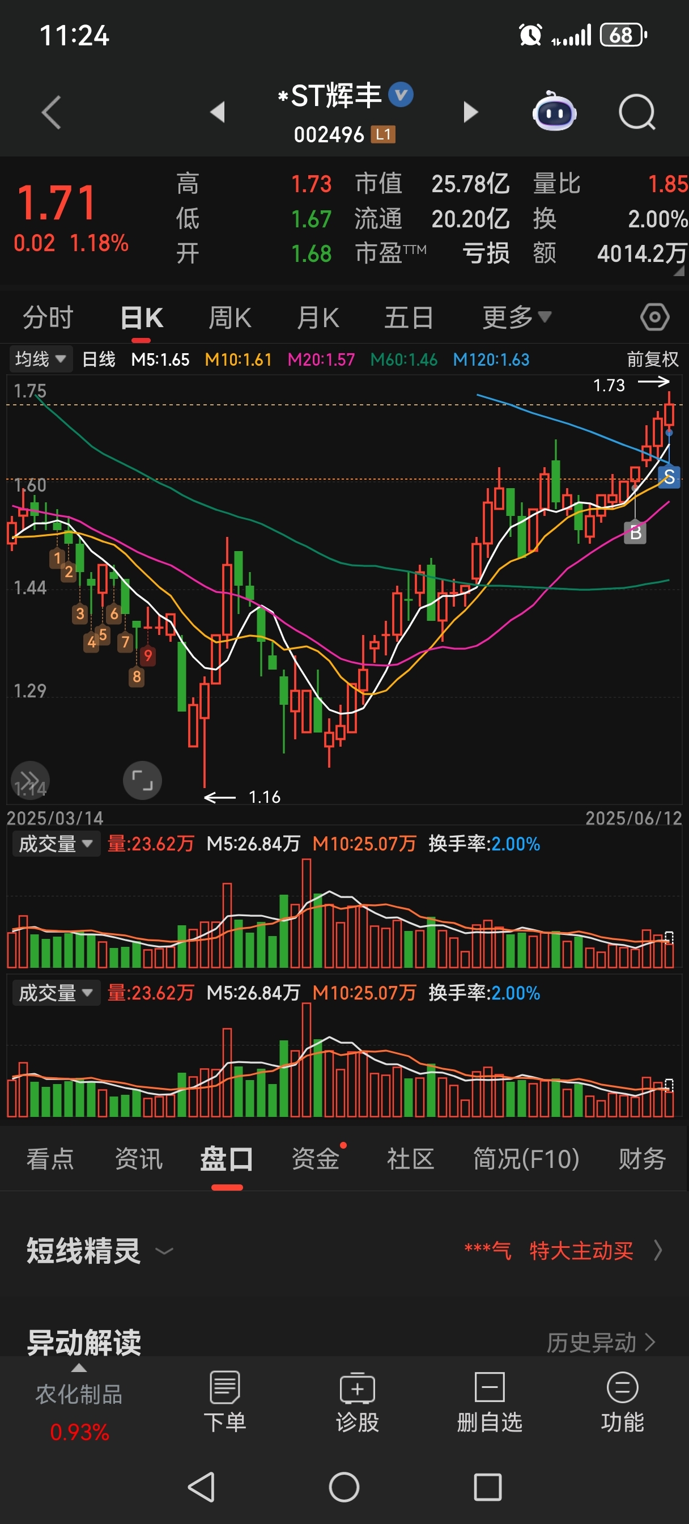Tap the ***气 alert text

pyautogui.click(x=487, y=1251)
